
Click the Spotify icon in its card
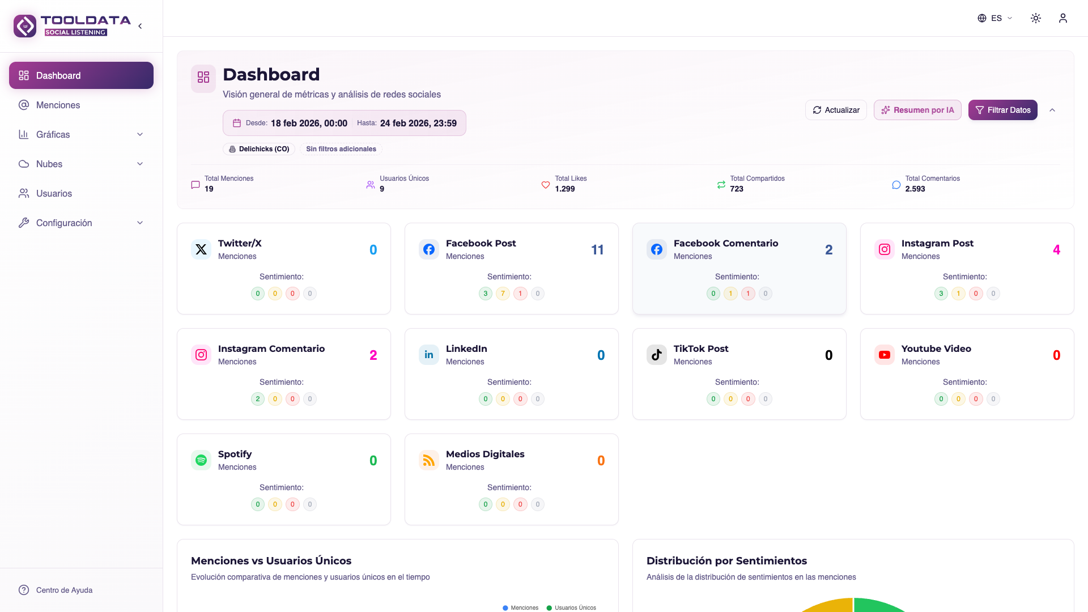[x=201, y=460]
